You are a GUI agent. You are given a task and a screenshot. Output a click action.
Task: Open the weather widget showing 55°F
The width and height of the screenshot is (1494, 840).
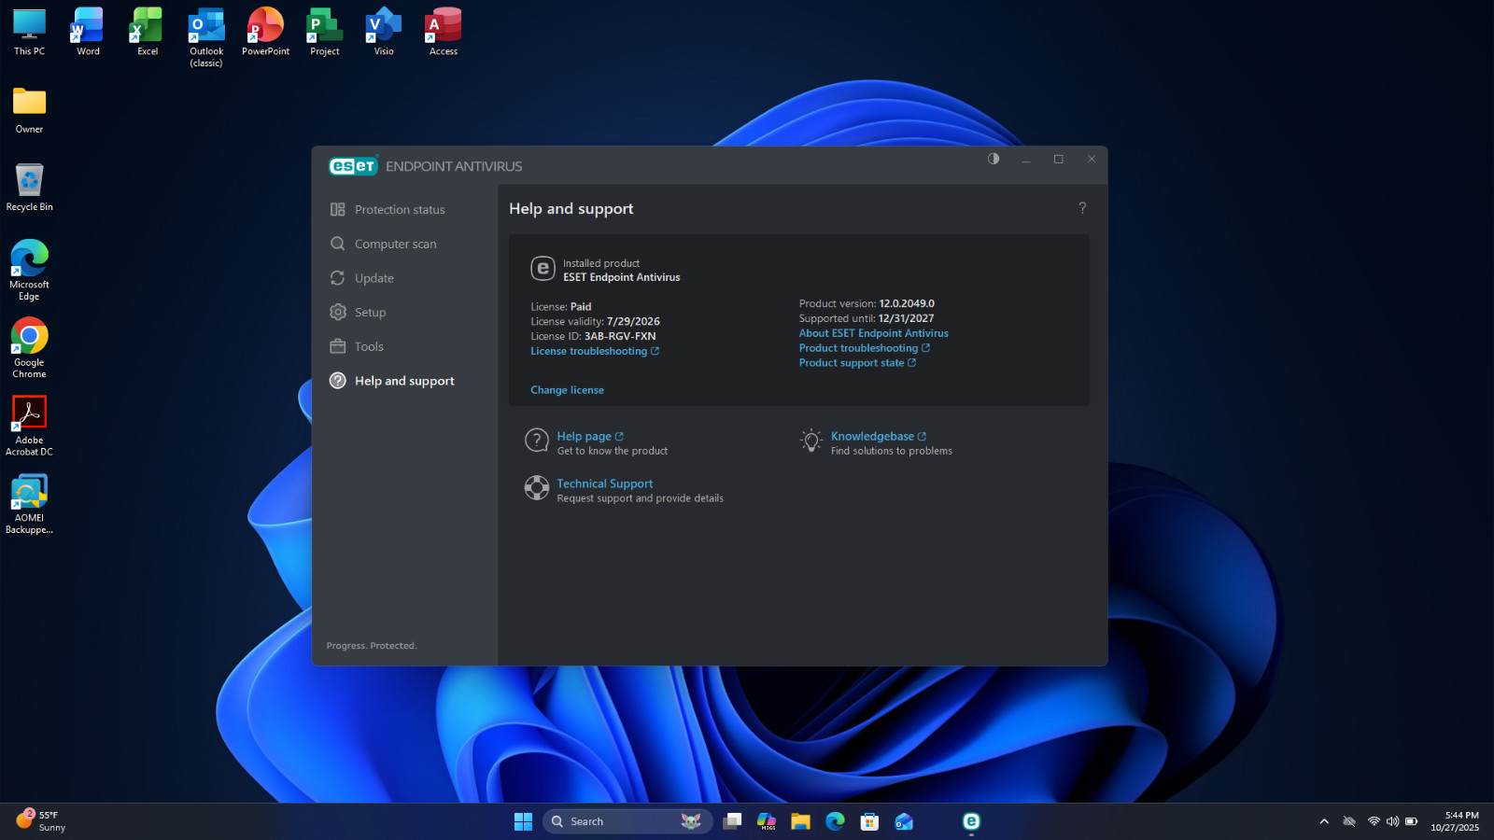41,821
